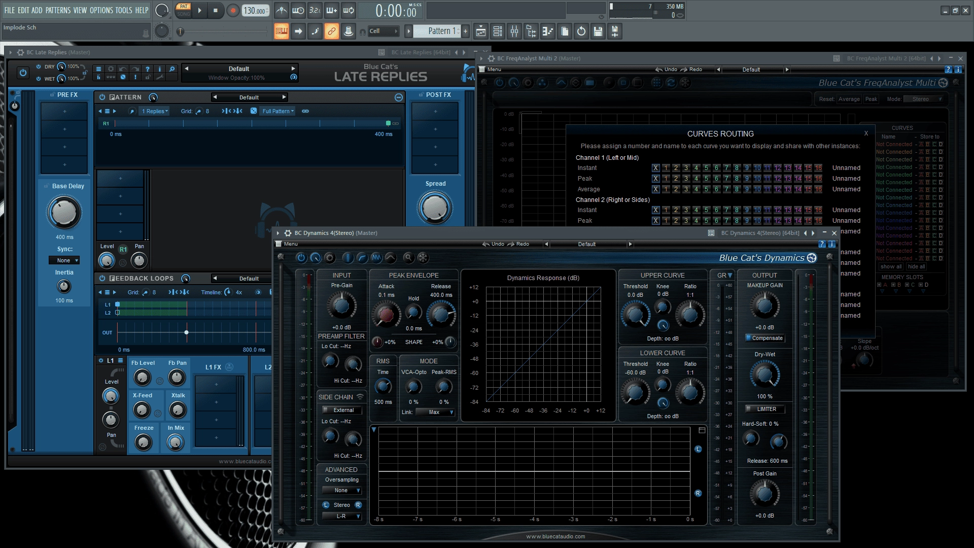Click Dynamics waveform display icon
Image resolution: width=974 pixels, height=548 pixels.
(x=376, y=258)
